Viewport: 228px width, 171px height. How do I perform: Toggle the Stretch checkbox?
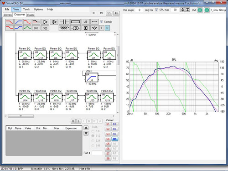tap(102, 22)
